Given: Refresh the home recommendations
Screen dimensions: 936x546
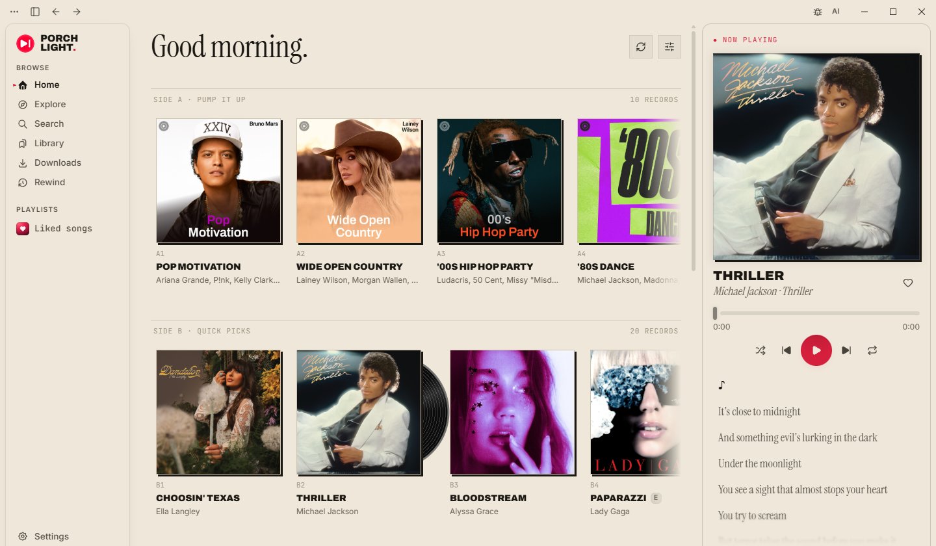Looking at the screenshot, I should (x=641, y=47).
